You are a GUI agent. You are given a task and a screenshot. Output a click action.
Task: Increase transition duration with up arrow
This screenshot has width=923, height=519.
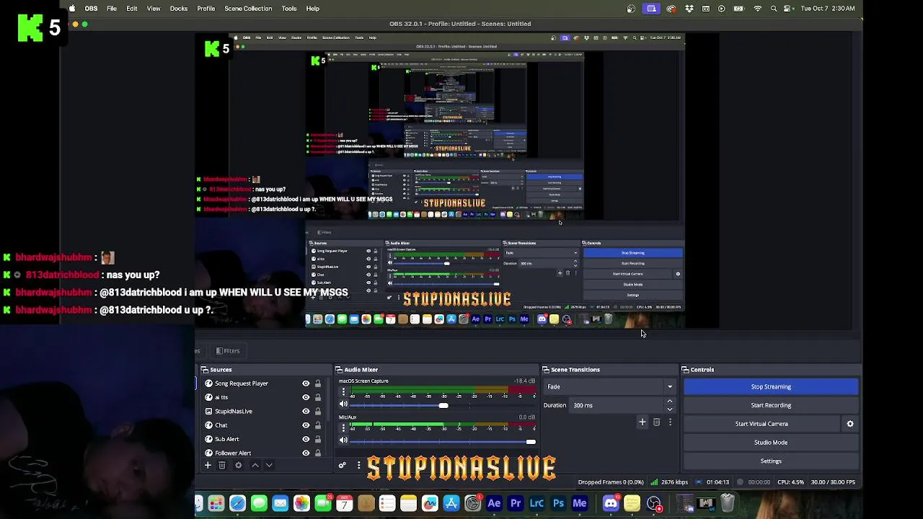click(x=670, y=402)
